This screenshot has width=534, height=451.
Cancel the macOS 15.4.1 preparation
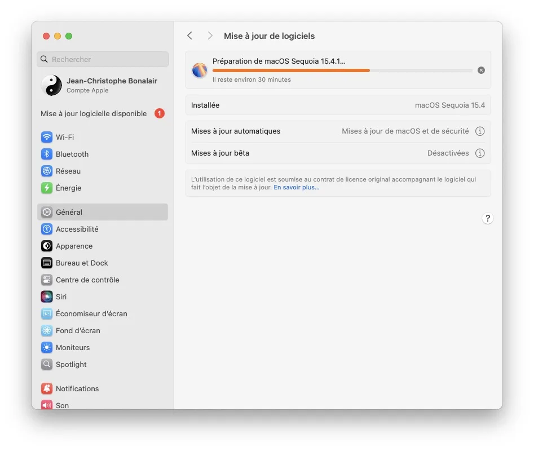point(481,70)
